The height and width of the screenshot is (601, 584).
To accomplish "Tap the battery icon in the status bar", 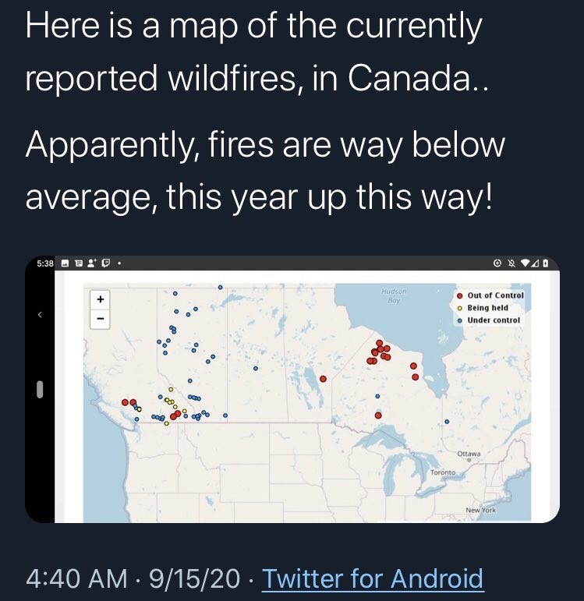I will coord(545,263).
